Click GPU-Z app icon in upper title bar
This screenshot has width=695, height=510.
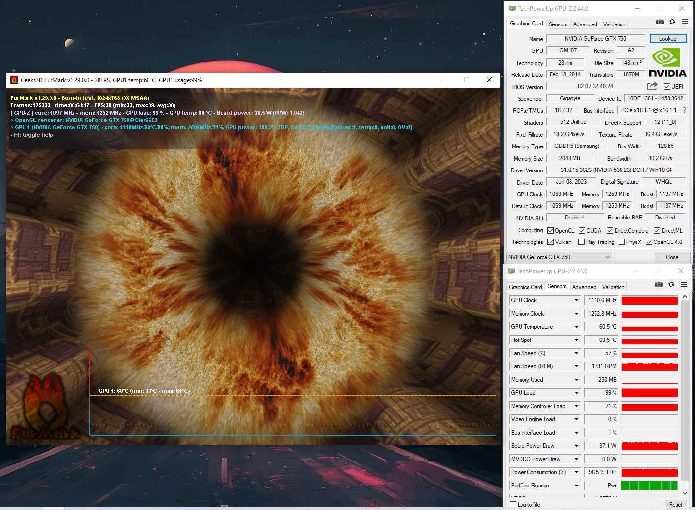click(512, 8)
